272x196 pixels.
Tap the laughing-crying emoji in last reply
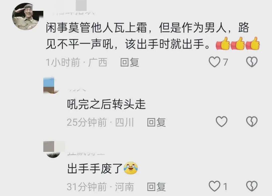coord(131,168)
